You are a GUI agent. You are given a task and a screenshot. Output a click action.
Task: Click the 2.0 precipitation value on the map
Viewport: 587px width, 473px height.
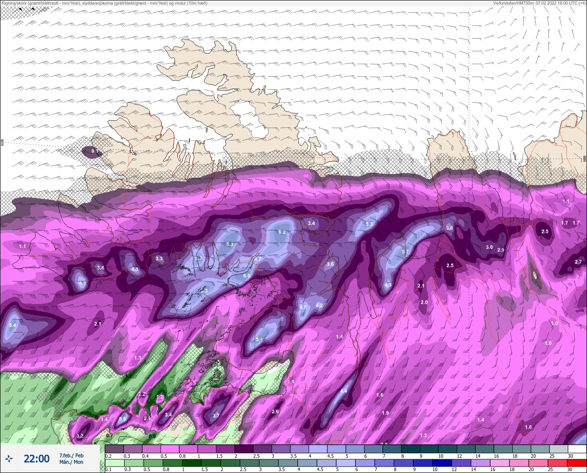(424, 302)
